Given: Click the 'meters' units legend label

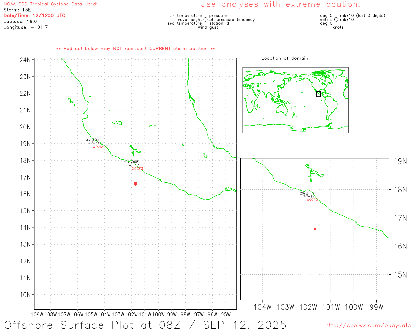Looking at the screenshot, I should [x=326, y=20].
